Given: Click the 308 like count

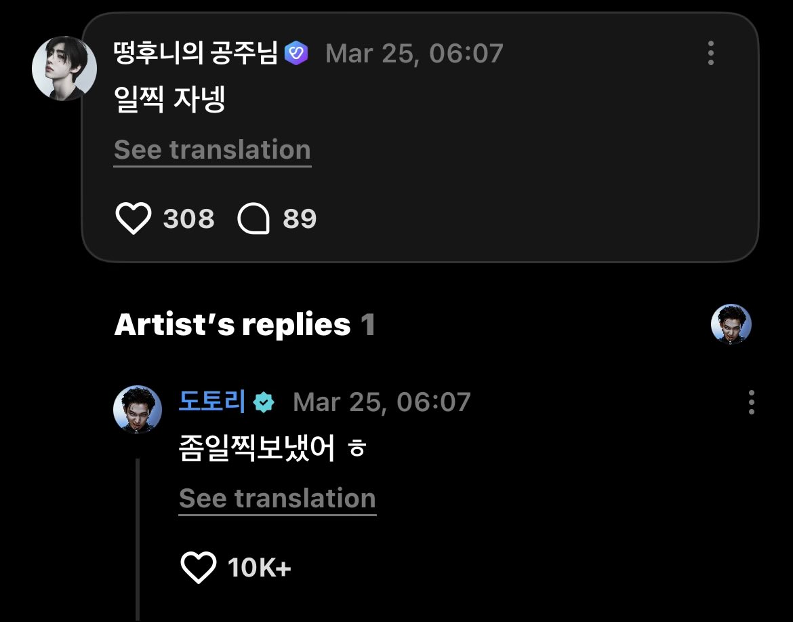Looking at the screenshot, I should pos(188,219).
